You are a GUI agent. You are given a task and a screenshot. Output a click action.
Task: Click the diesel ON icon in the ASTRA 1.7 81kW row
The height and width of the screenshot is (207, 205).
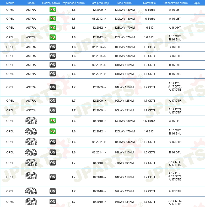click(53, 87)
